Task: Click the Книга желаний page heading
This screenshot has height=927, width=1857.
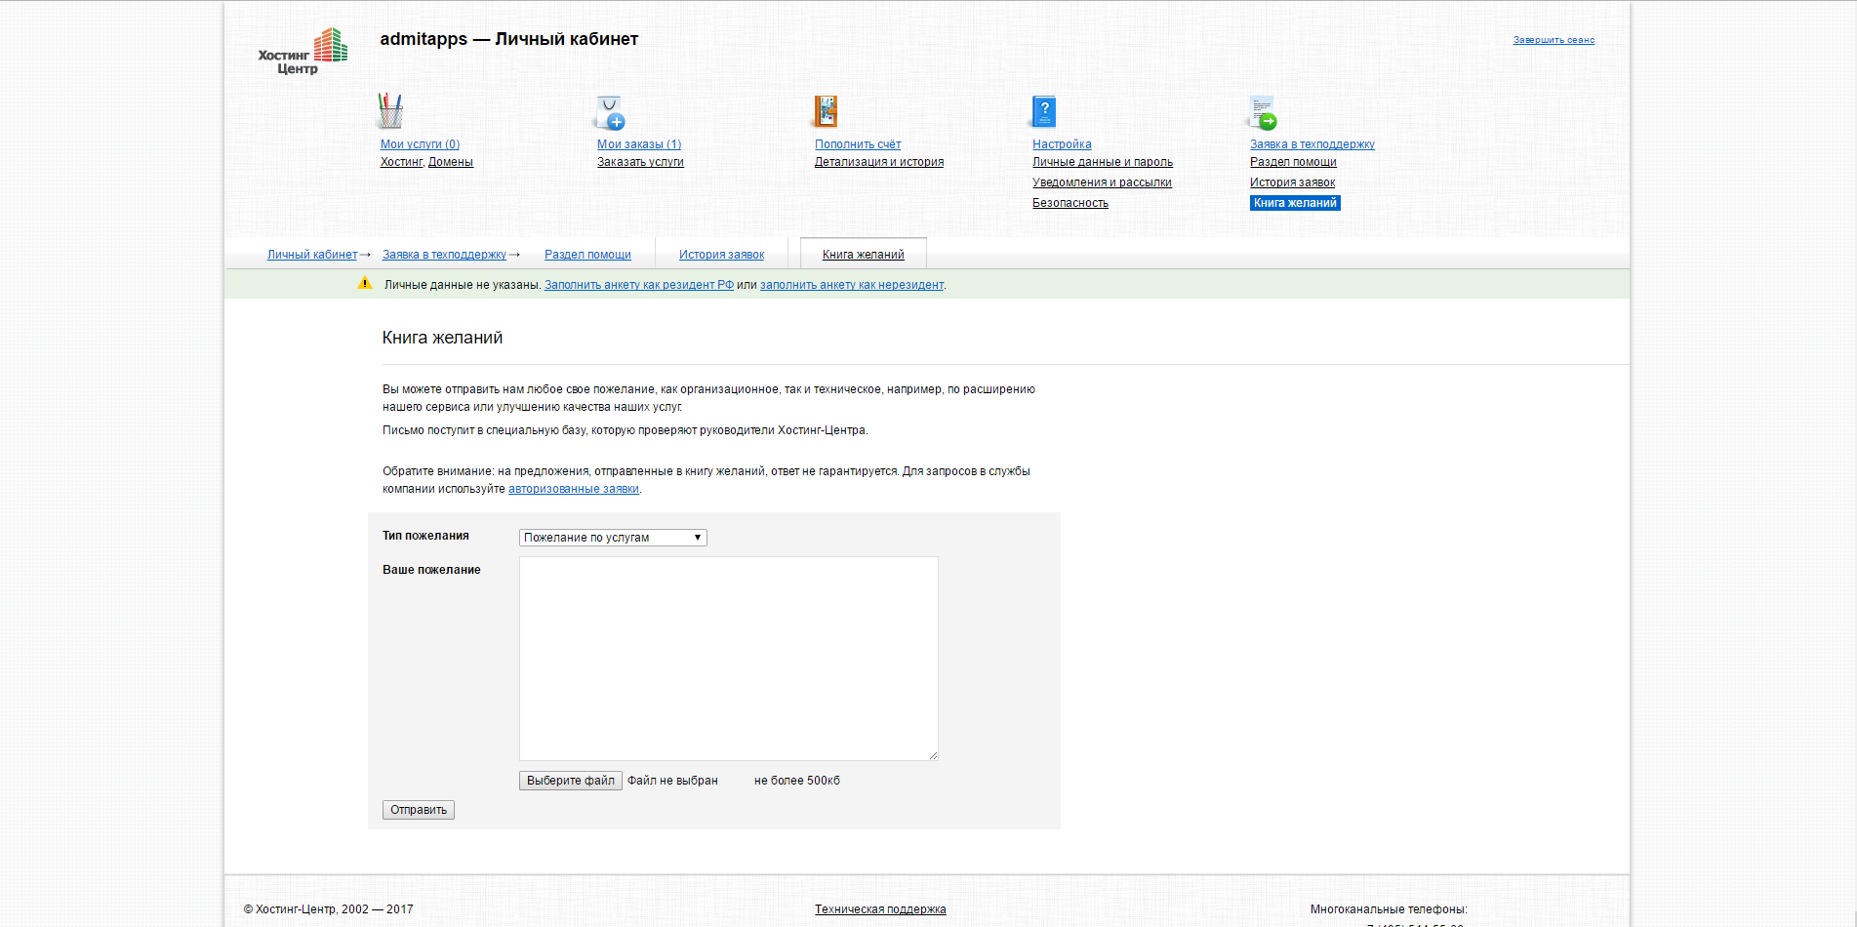Action: 442,338
